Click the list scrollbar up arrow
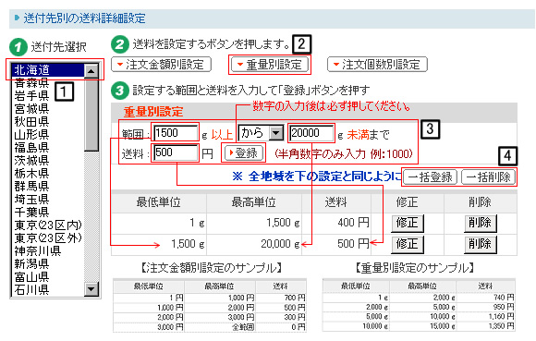This screenshot has height=341, width=536. pos(91,71)
